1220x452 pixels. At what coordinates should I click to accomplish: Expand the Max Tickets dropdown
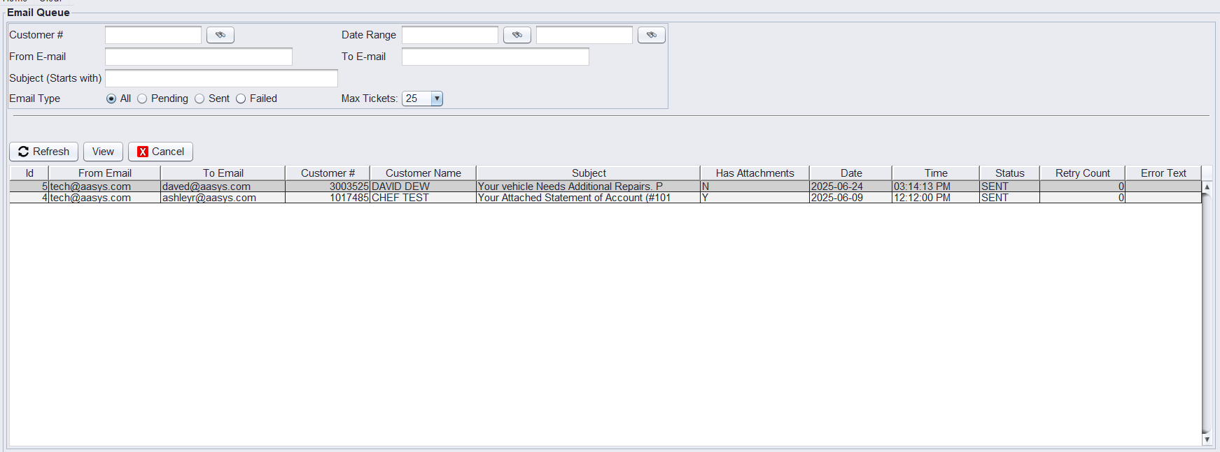(437, 99)
